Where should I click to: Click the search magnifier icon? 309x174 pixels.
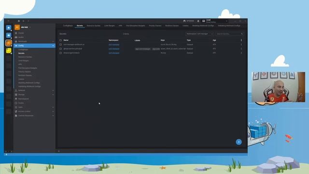[241, 34]
